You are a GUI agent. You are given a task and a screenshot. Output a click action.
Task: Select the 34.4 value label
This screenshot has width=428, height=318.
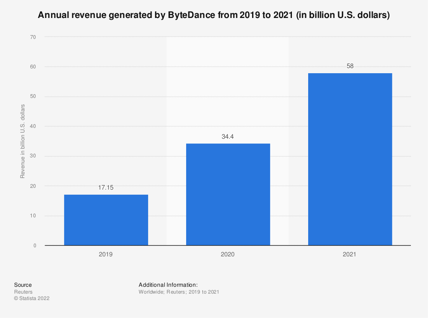click(228, 137)
